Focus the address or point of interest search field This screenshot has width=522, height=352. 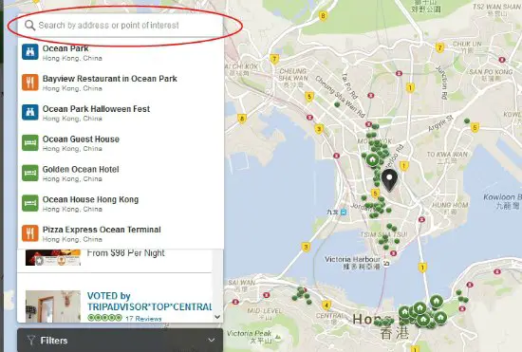click(x=121, y=26)
